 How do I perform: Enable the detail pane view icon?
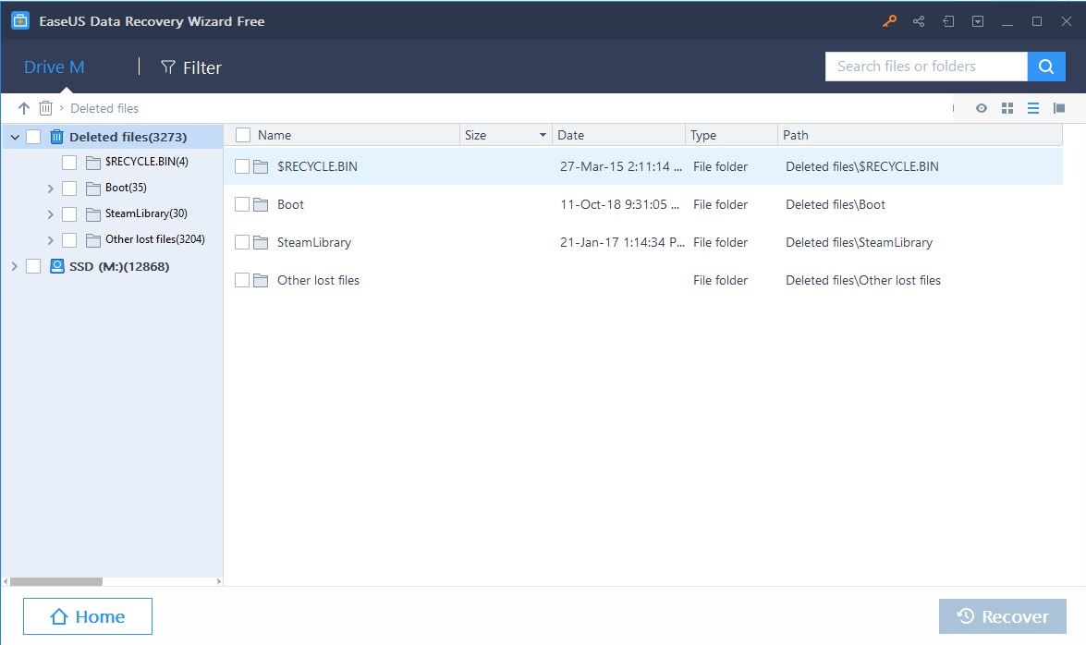click(x=1058, y=108)
